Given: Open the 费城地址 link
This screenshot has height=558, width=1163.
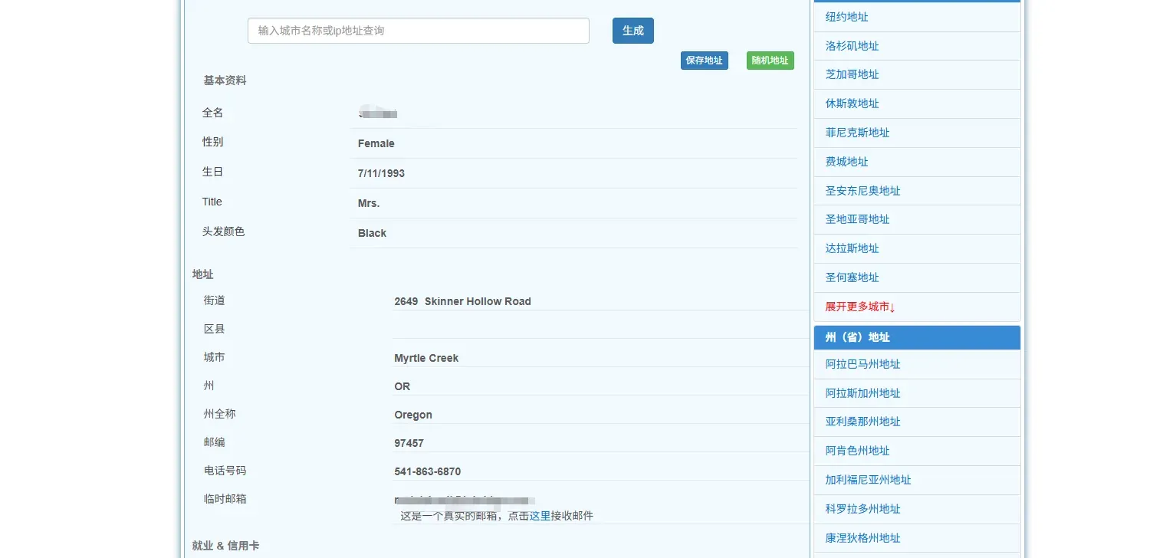Looking at the screenshot, I should (846, 162).
